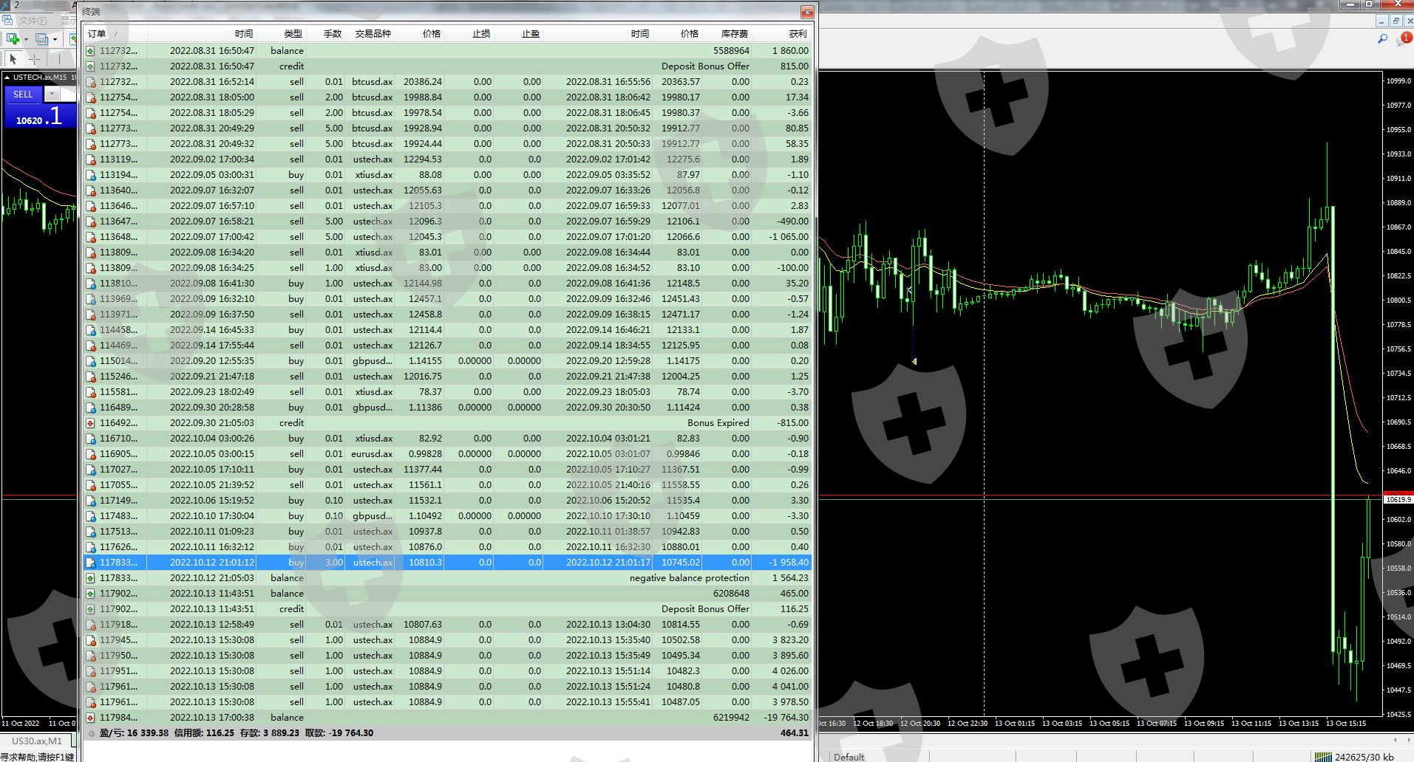Click the profiles icon in toolbar
Viewport: 1414px width, 762px height.
(x=41, y=38)
